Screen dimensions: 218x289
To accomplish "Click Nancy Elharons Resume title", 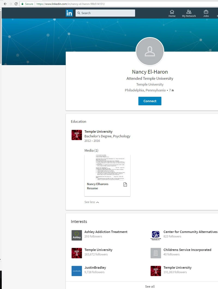I will (98, 186).
